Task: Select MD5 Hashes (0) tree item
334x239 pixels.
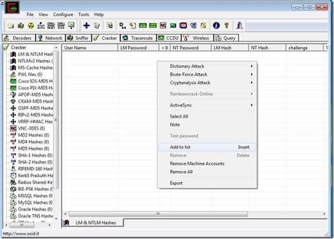Action: click(x=30, y=148)
